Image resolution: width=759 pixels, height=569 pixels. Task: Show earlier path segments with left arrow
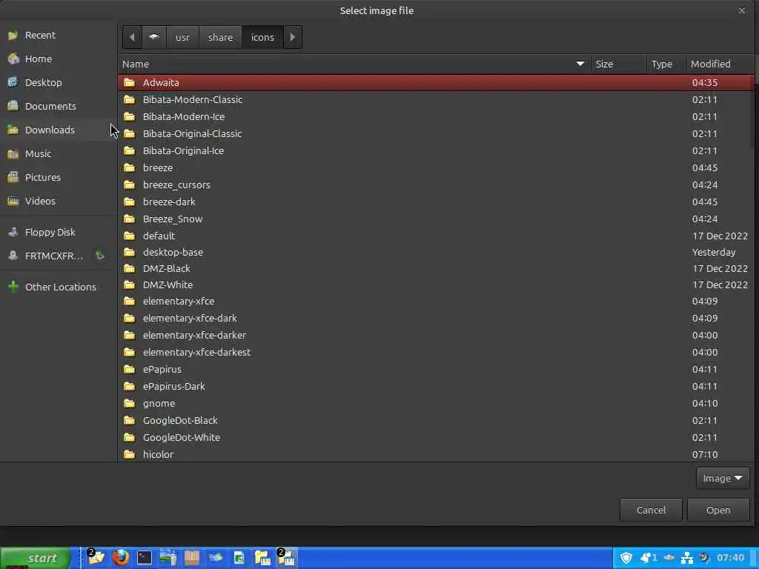132,37
